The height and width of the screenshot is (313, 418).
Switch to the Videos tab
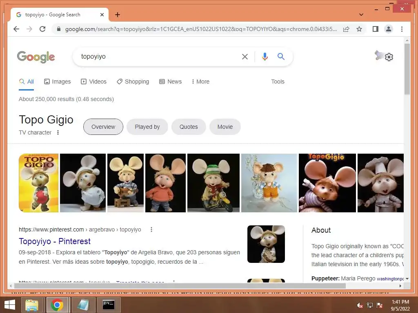click(x=93, y=82)
